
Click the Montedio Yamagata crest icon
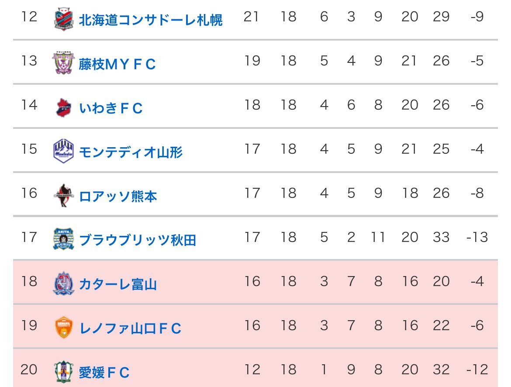64,151
